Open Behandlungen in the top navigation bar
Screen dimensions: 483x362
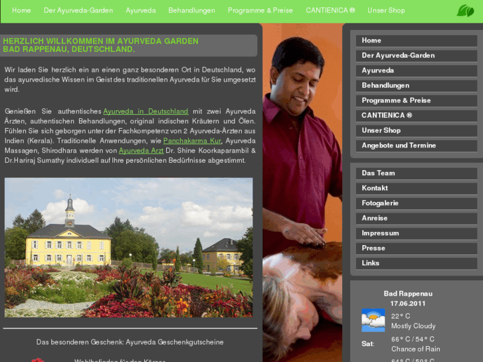tap(191, 10)
